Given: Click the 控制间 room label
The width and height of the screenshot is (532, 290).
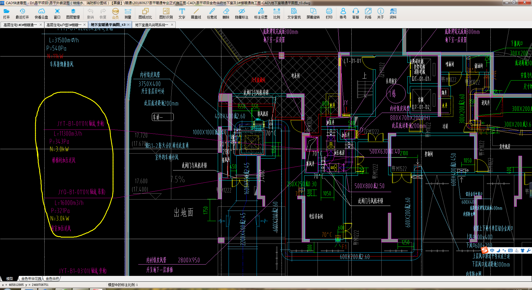Looking at the screenshot, I should click(x=429, y=154).
